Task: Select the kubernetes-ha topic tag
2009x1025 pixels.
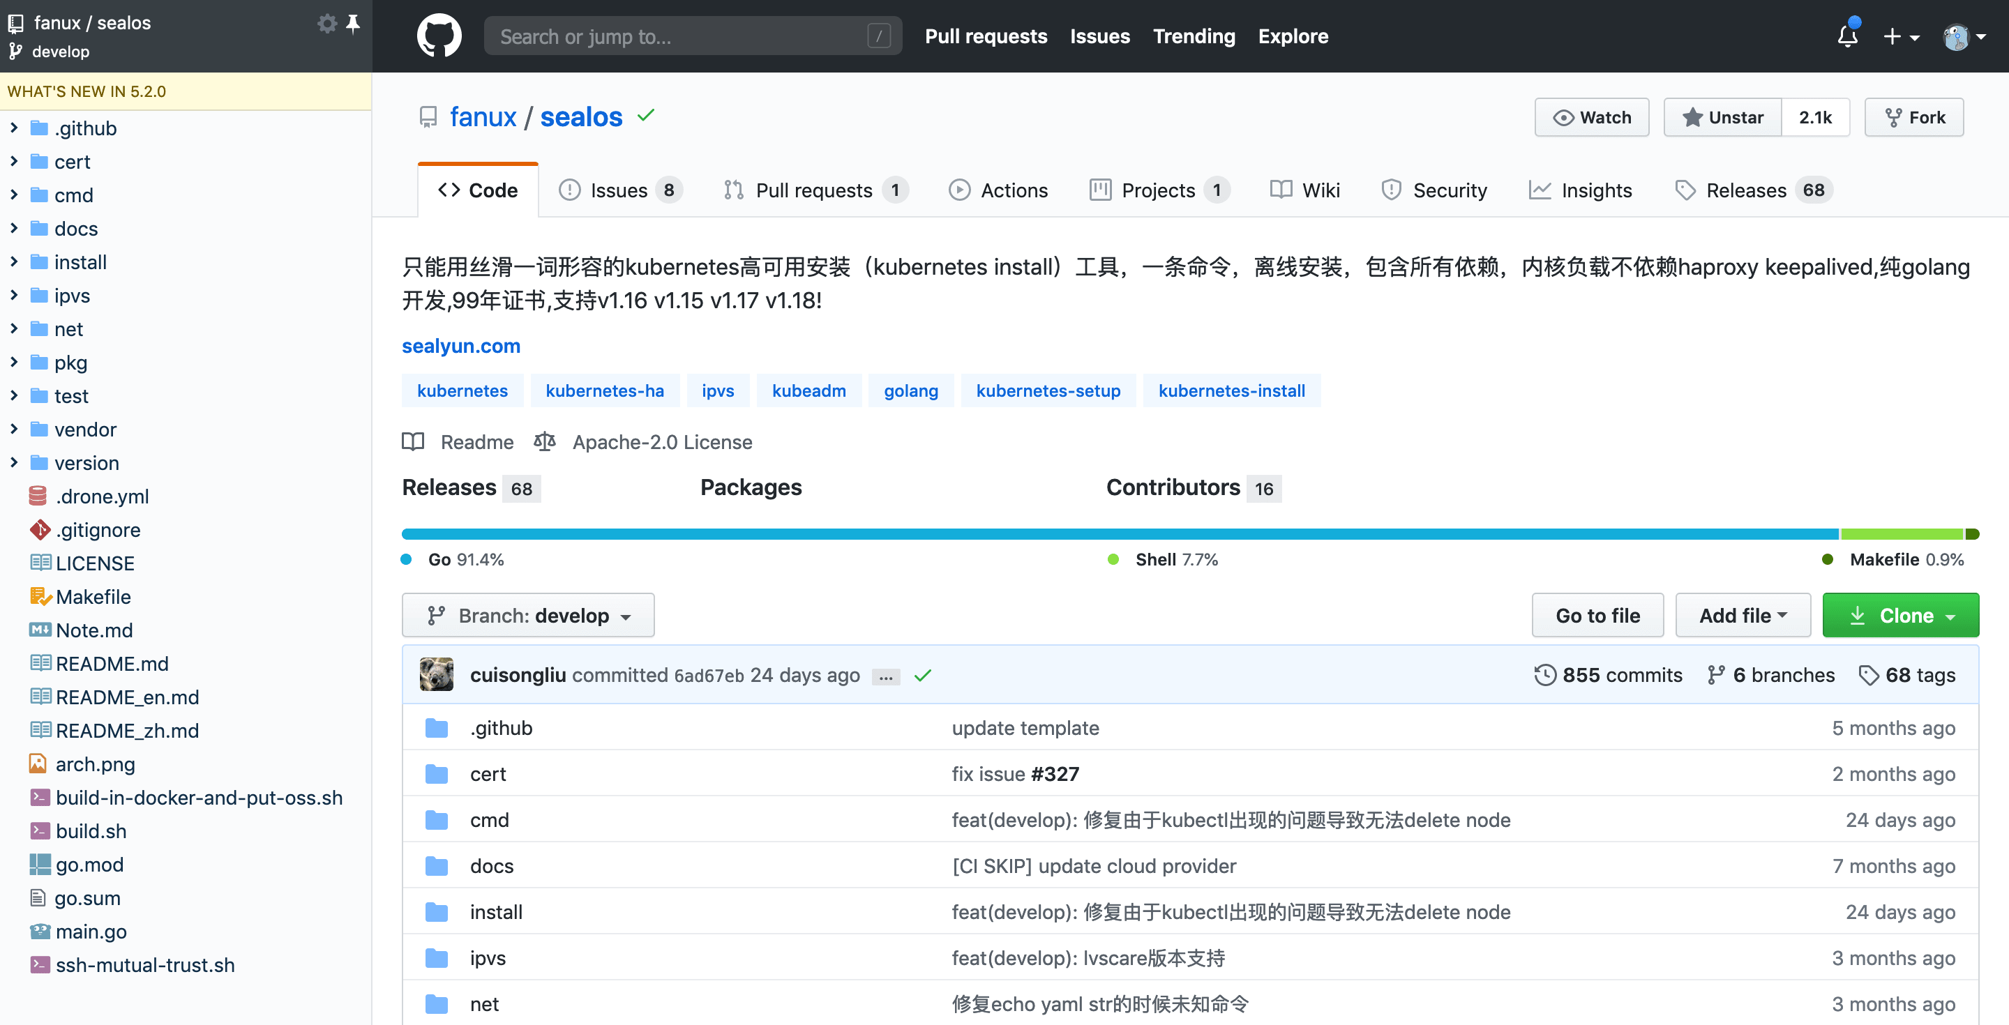Action: (604, 390)
